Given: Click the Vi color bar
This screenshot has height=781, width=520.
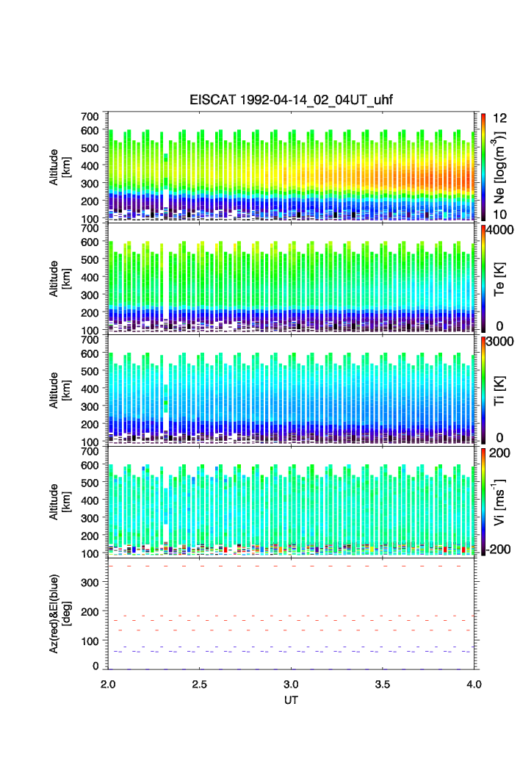Looking at the screenshot, I should pos(483,502).
